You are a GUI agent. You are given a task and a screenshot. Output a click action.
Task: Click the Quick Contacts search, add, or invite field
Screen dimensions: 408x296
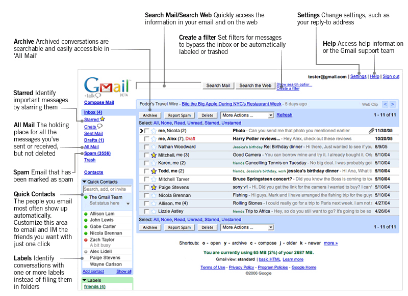click(107, 189)
